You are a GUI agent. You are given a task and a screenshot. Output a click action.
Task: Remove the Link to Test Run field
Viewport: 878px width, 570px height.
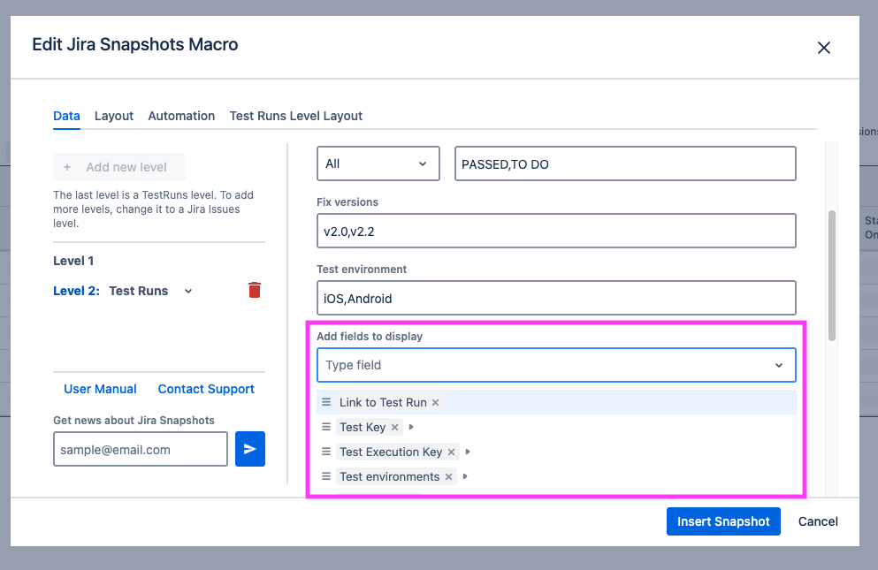point(435,403)
